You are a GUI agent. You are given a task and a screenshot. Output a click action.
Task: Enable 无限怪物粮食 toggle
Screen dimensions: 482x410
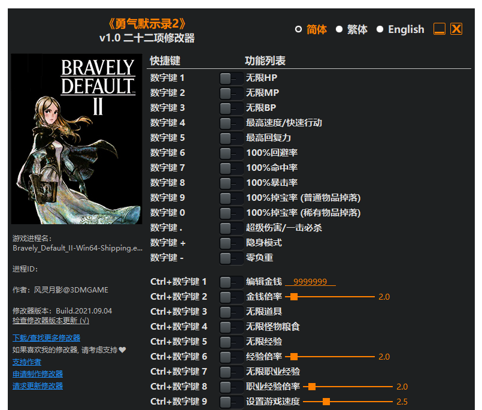(231, 327)
